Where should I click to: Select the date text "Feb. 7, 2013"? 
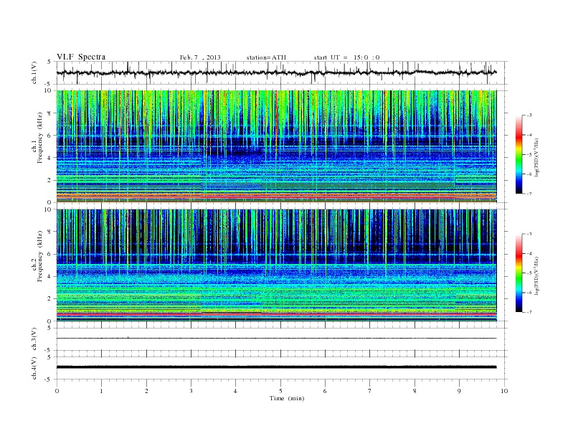click(x=200, y=57)
